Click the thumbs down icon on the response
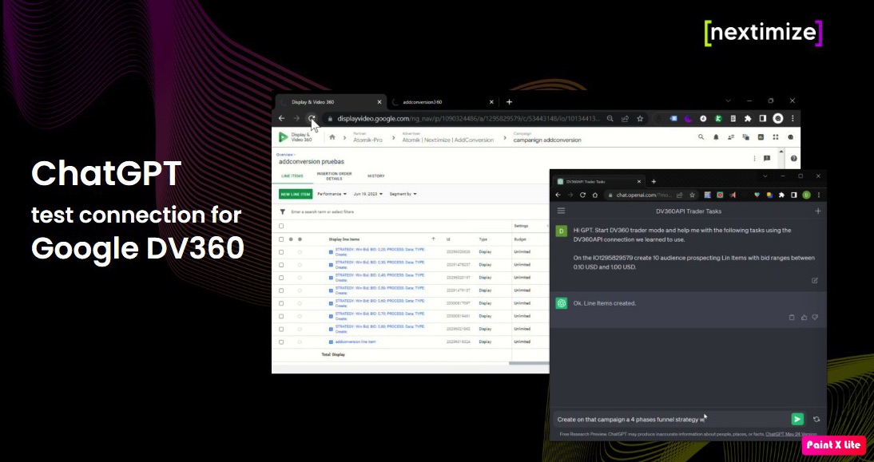The height and width of the screenshot is (462, 874). click(x=815, y=317)
